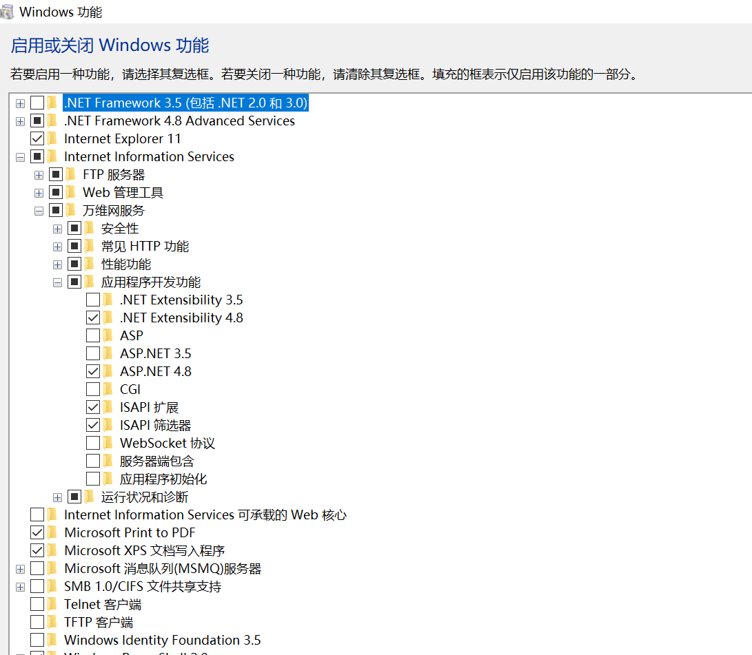The image size is (752, 655).
Task: Check the ASP.NET 3.5 box
Action: pos(93,353)
